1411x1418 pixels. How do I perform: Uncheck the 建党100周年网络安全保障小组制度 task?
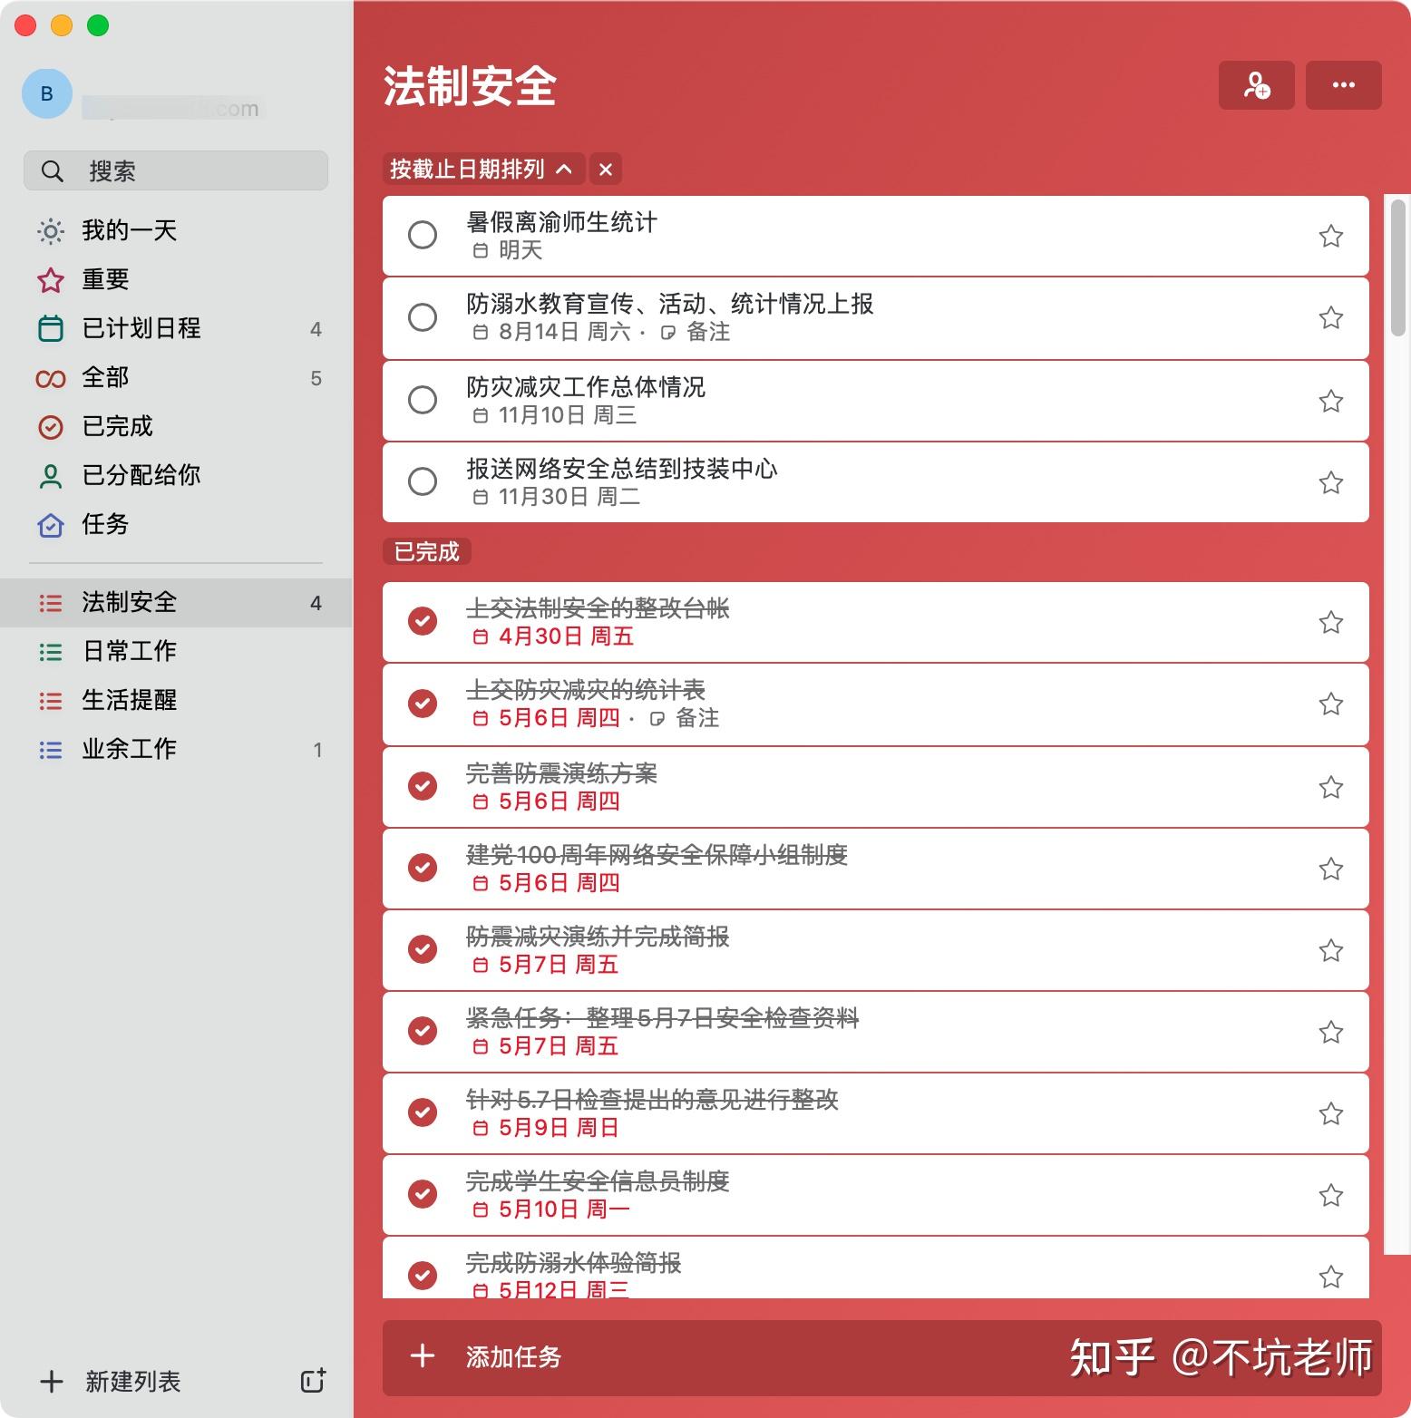[423, 868]
